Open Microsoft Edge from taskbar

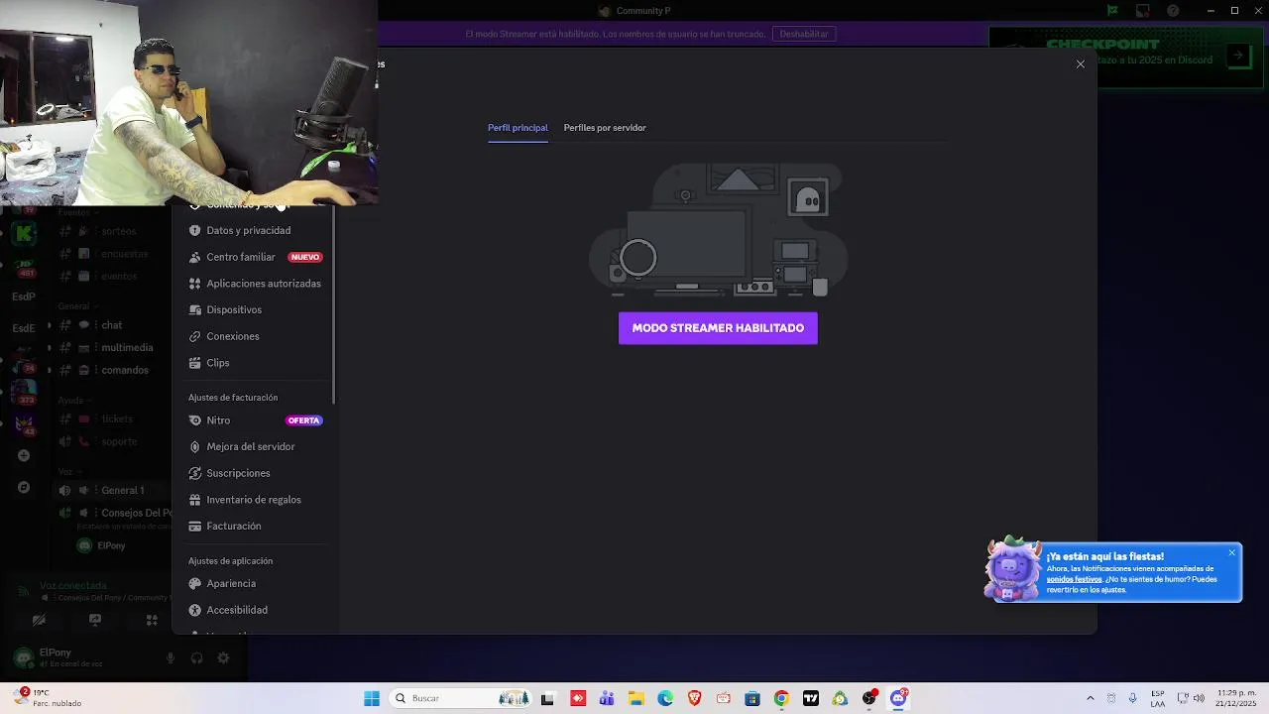[x=665, y=698]
